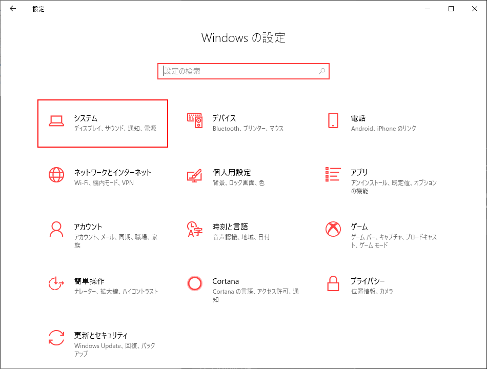Select the システム heading text
487x369 pixels.
(x=86, y=118)
